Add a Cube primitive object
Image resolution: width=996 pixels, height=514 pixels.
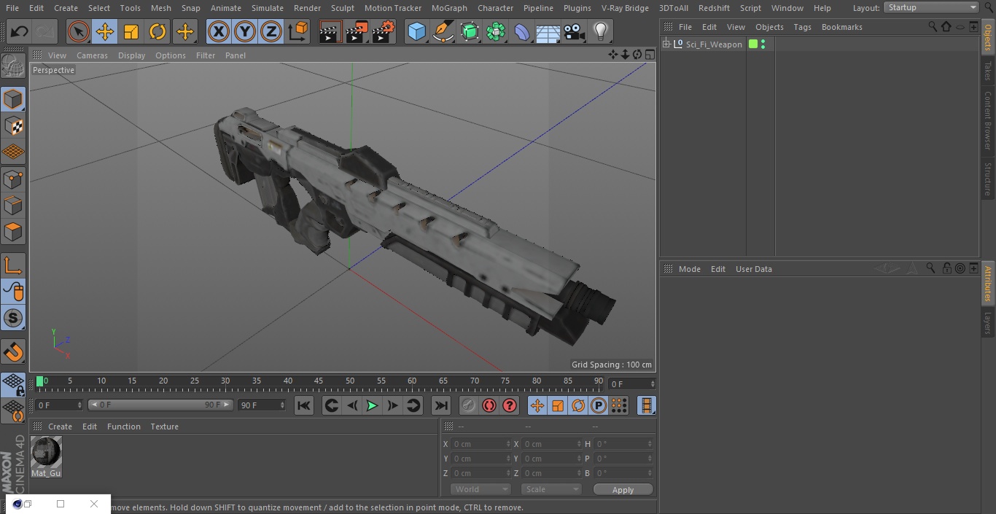point(416,31)
